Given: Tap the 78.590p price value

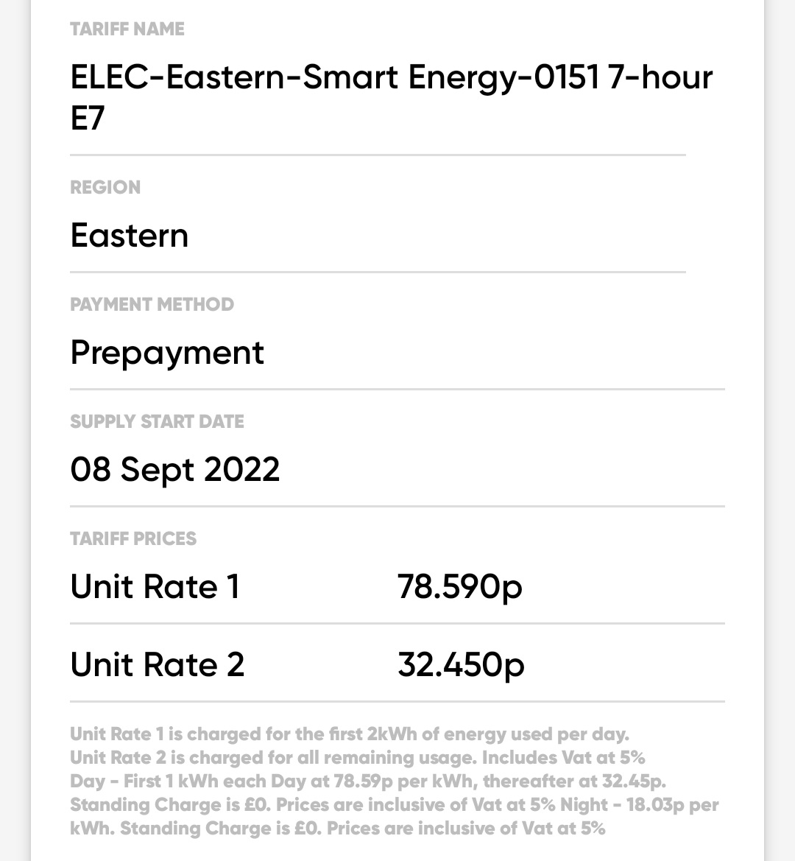Looking at the screenshot, I should point(459,587).
